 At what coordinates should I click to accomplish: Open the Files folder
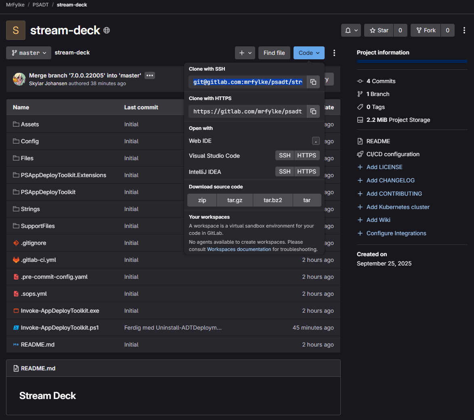(x=27, y=158)
